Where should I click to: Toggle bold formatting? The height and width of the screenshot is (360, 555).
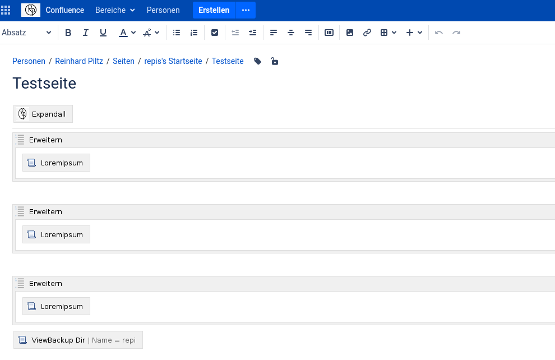click(x=68, y=33)
